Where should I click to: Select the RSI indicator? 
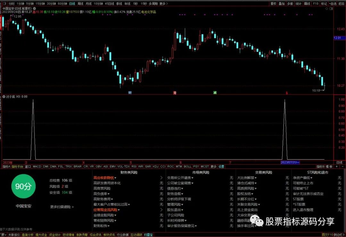click(134, 166)
